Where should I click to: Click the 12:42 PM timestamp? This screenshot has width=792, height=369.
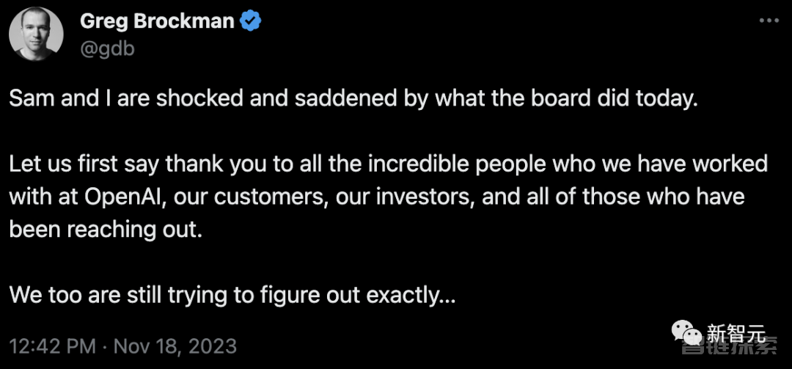(x=53, y=346)
